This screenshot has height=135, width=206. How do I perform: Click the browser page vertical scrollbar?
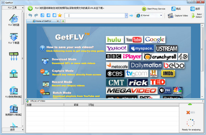click(202, 49)
